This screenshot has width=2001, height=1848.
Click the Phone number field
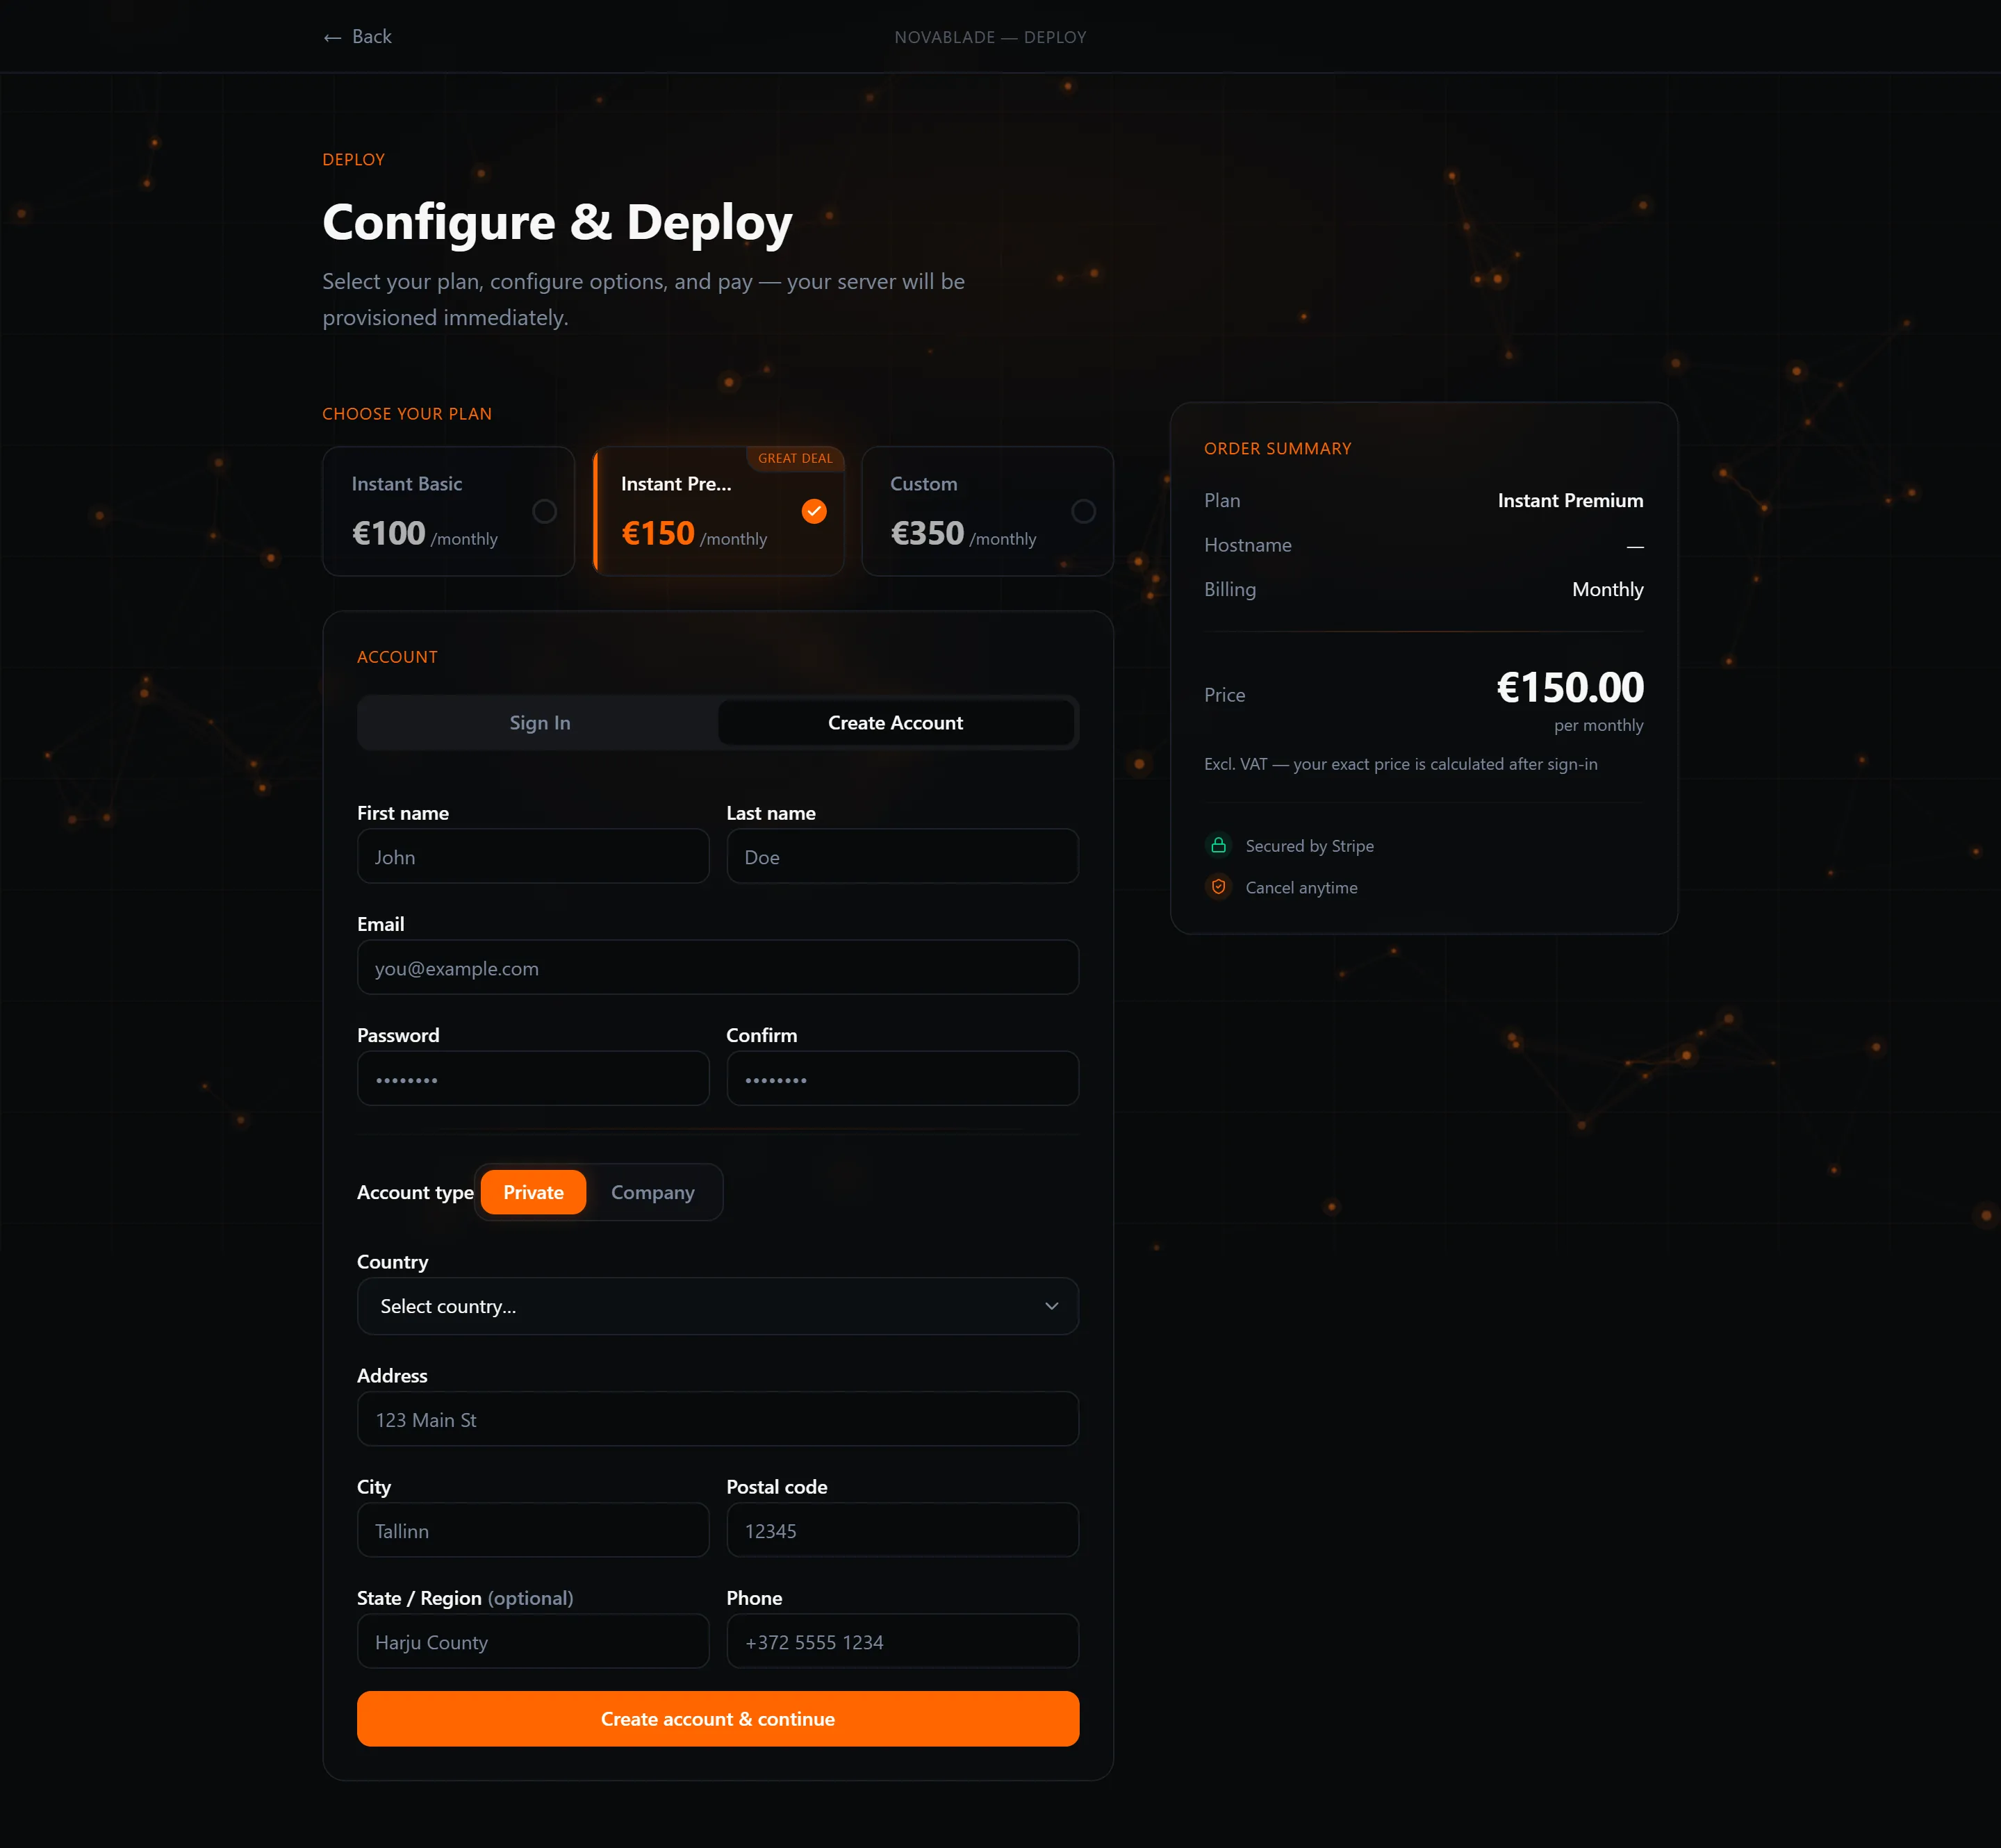click(x=902, y=1641)
